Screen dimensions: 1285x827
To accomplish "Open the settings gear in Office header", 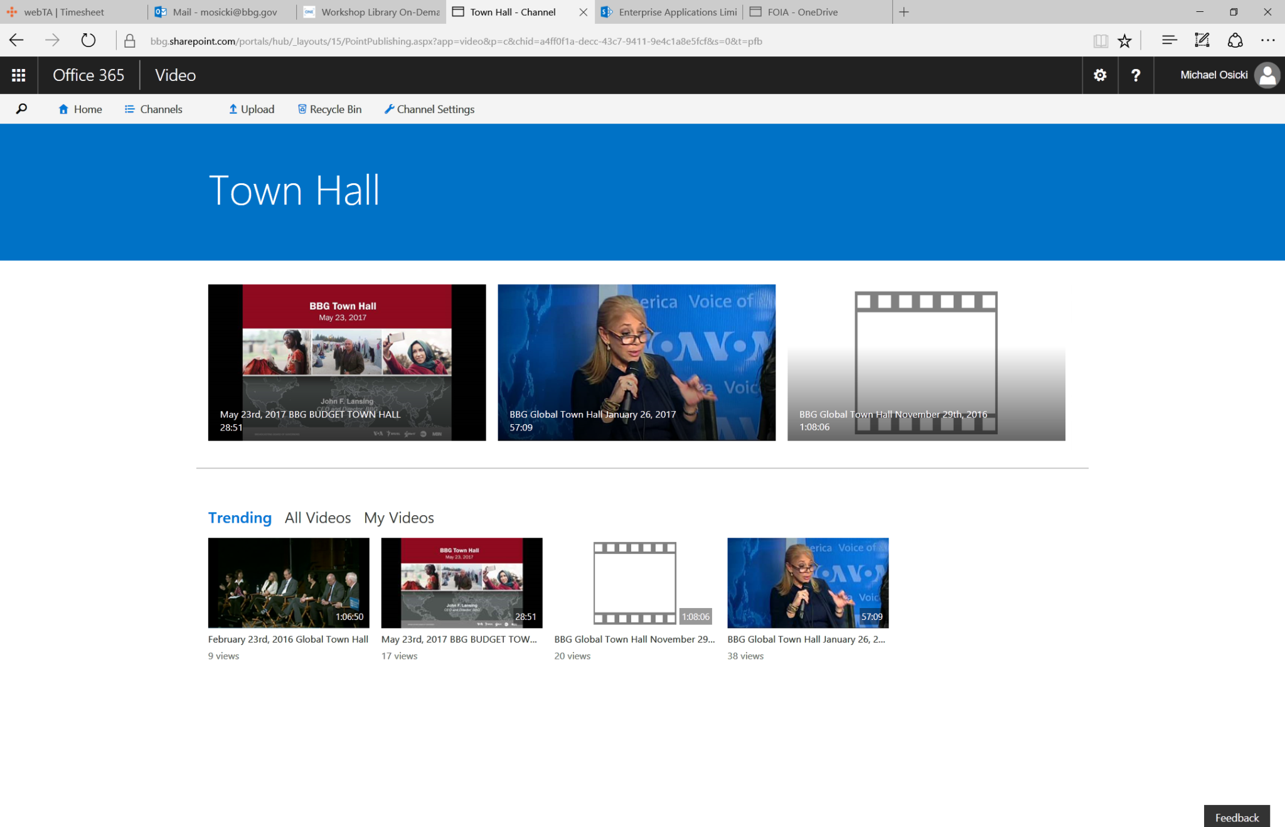I will [1100, 75].
